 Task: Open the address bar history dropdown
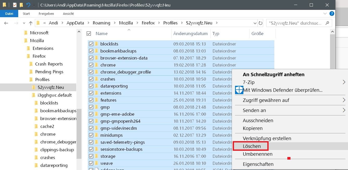[255, 23]
